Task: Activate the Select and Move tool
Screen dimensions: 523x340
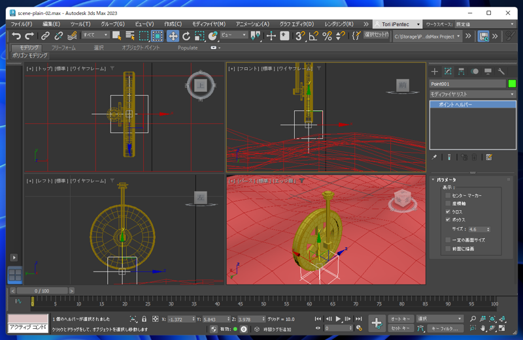Action: (x=173, y=36)
